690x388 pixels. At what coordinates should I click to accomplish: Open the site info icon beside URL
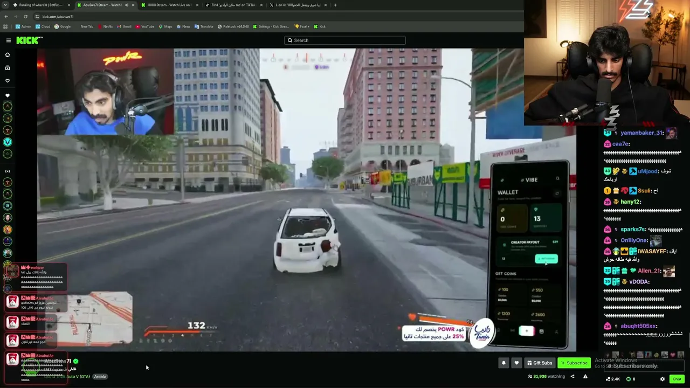tap(37, 17)
